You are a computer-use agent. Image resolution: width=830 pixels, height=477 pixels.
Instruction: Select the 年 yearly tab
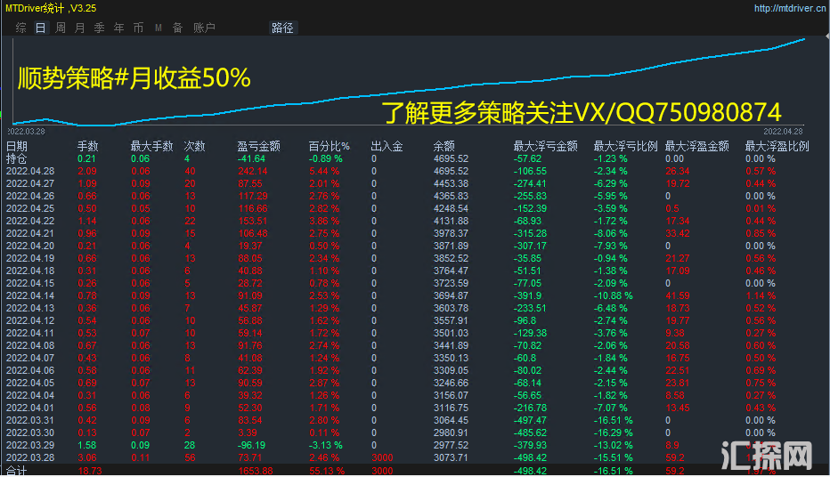click(x=119, y=28)
